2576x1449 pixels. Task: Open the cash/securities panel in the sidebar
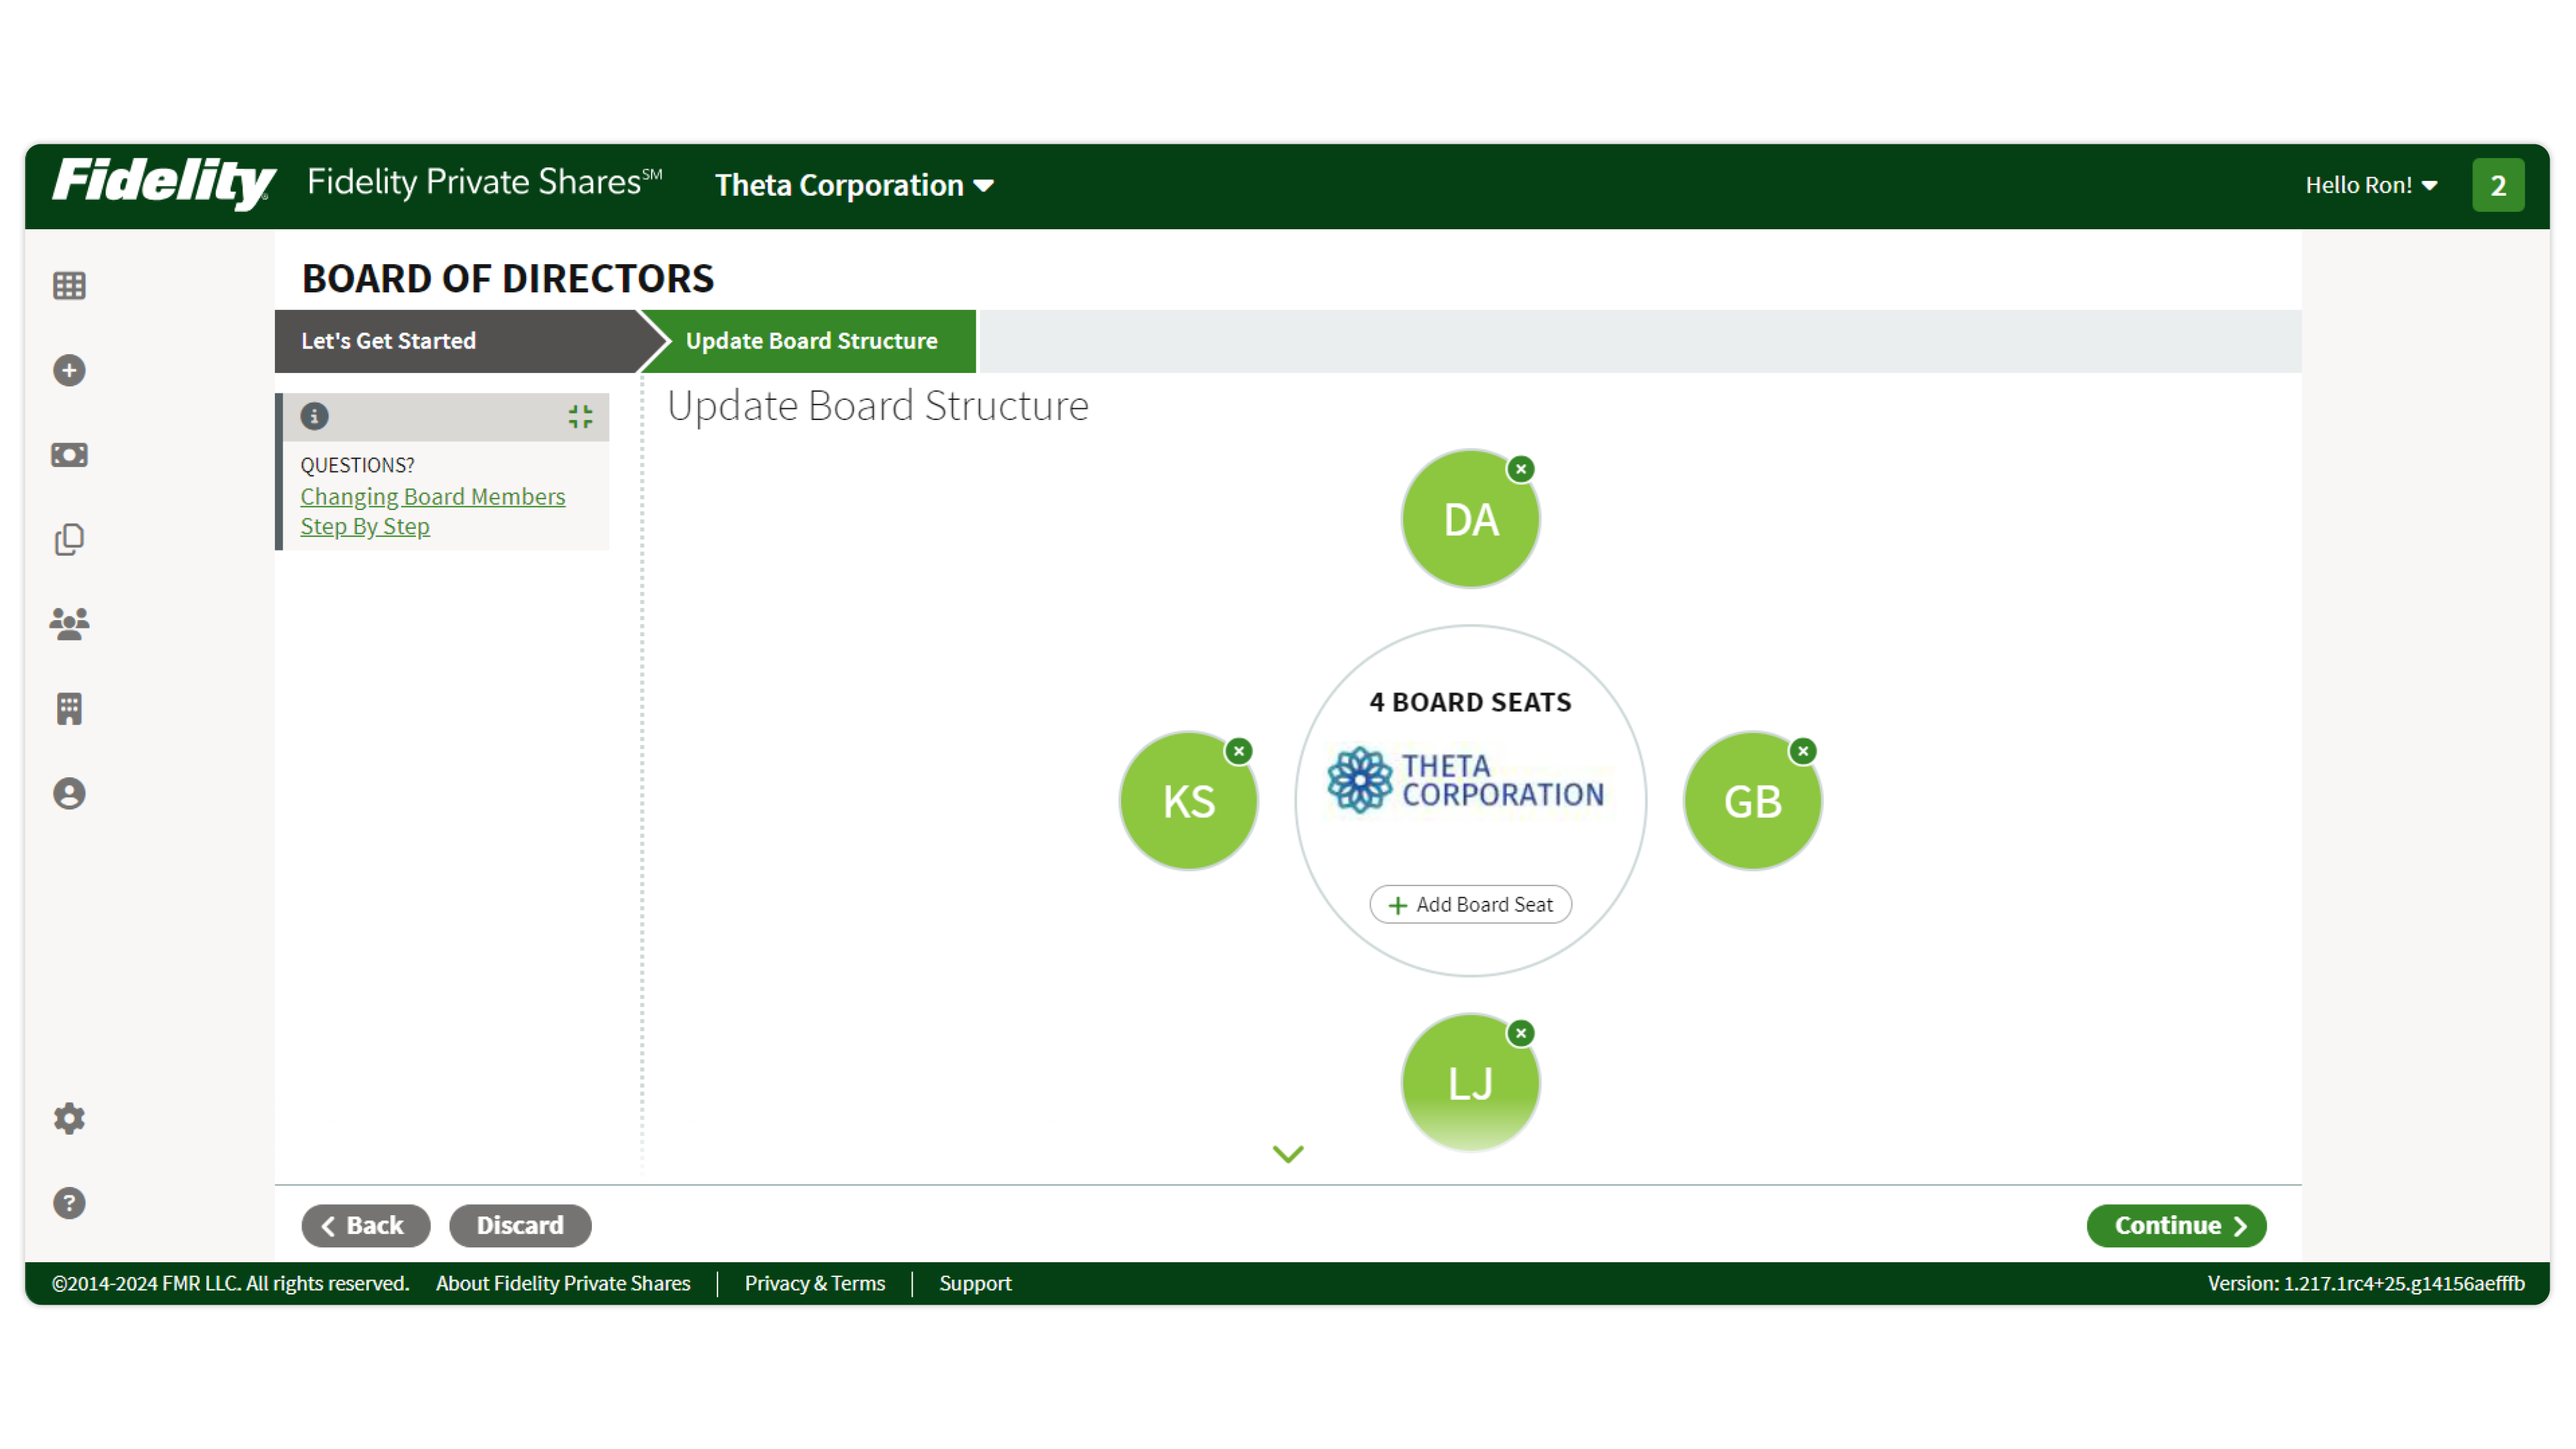(68, 454)
